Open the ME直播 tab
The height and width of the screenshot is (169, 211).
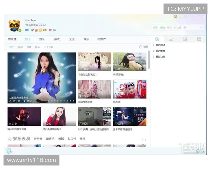[x=12, y=39]
